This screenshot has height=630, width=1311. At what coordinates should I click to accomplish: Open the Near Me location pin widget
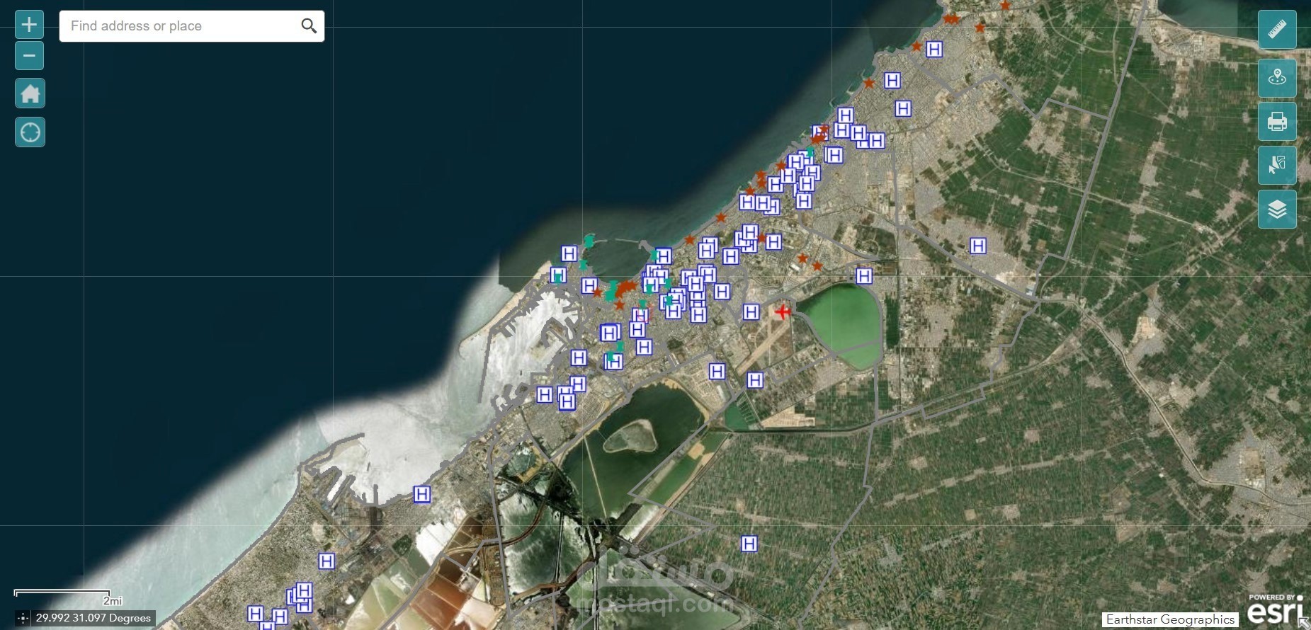point(1277,77)
